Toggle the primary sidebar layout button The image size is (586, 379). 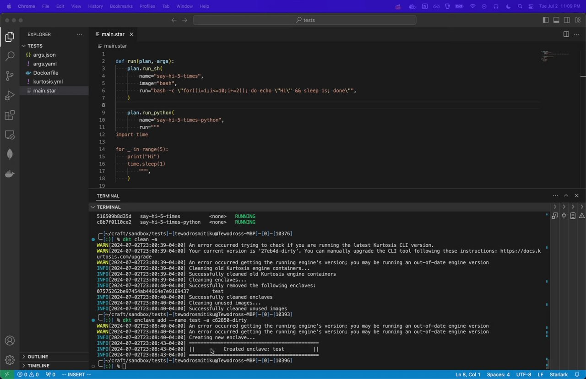pyautogui.click(x=545, y=20)
